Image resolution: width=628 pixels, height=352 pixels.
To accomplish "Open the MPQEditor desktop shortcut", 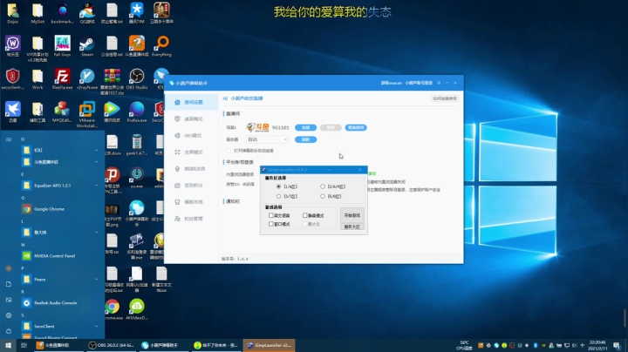I will point(62,112).
